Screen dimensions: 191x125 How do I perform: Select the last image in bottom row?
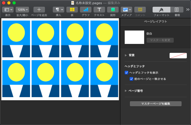104,79
